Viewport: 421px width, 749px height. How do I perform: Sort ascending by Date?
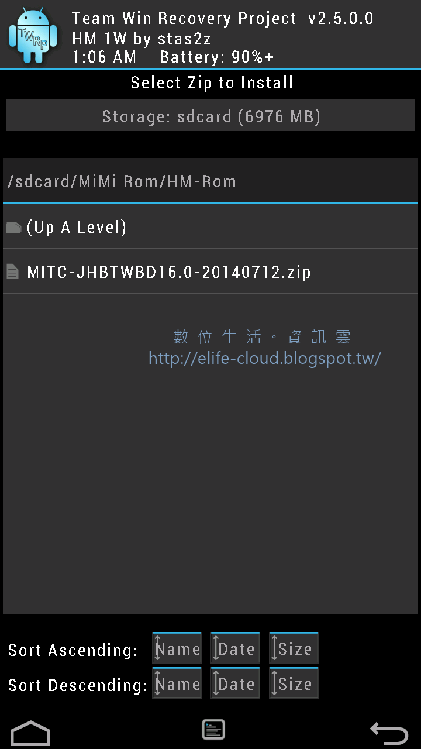pos(236,648)
